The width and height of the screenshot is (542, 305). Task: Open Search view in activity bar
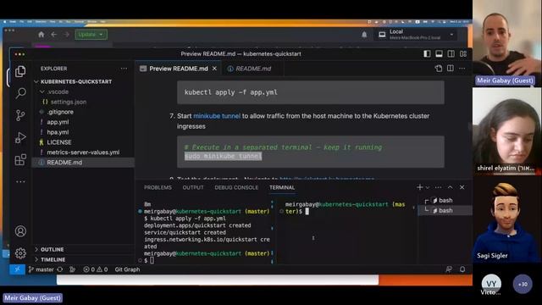tap(20, 93)
